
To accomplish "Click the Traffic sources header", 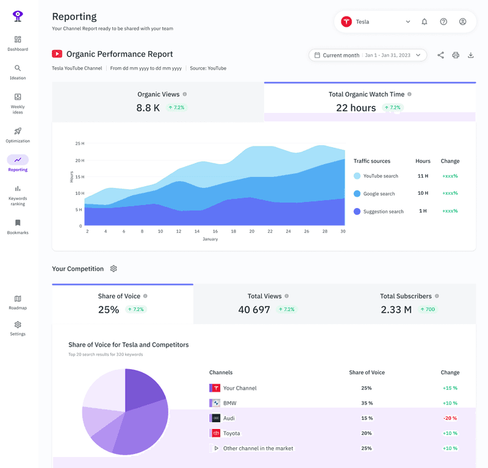I will [x=371, y=161].
